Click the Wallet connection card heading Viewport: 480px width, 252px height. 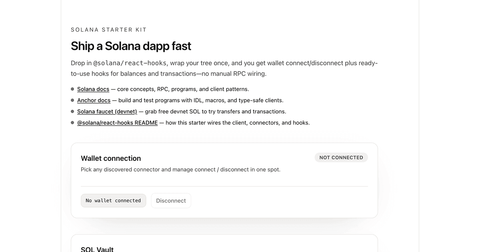click(x=111, y=158)
